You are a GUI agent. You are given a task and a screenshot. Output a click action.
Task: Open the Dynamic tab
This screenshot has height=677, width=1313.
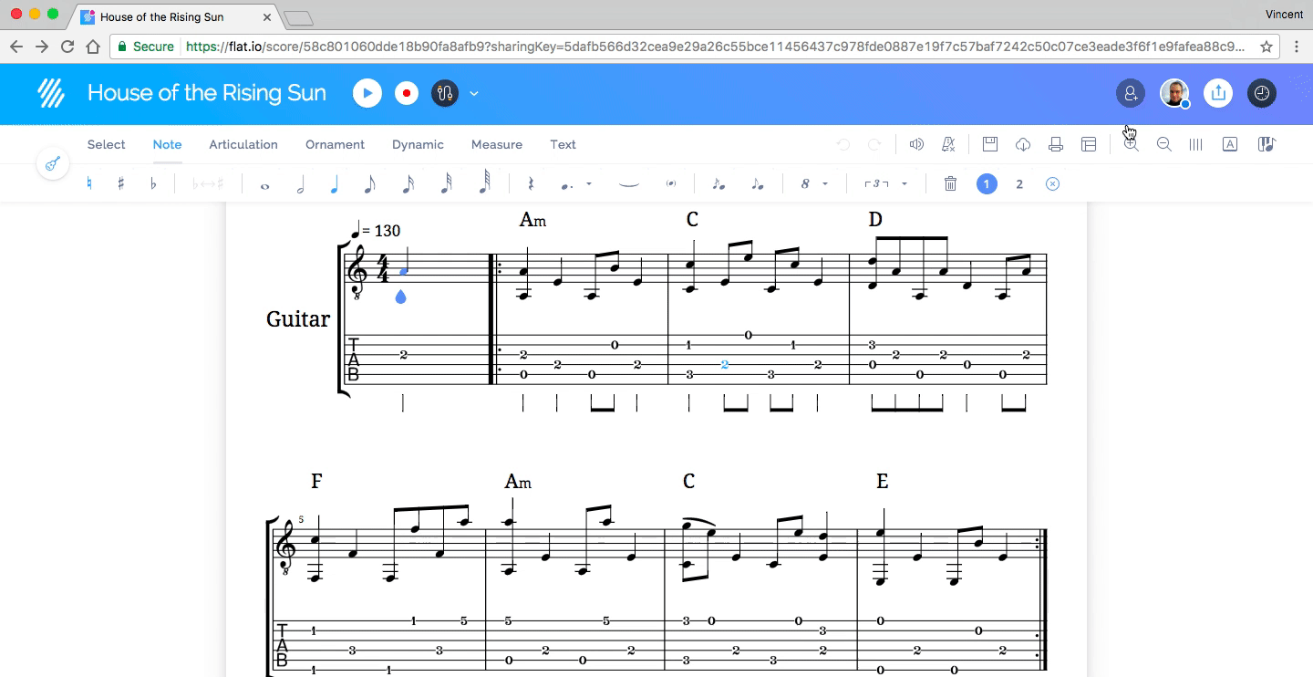[x=418, y=144]
